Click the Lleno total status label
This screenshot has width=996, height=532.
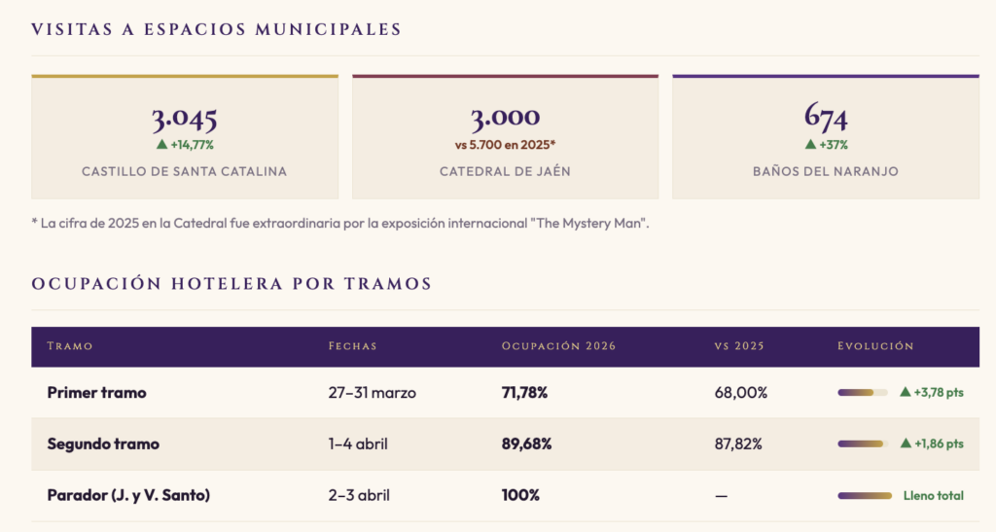(934, 495)
